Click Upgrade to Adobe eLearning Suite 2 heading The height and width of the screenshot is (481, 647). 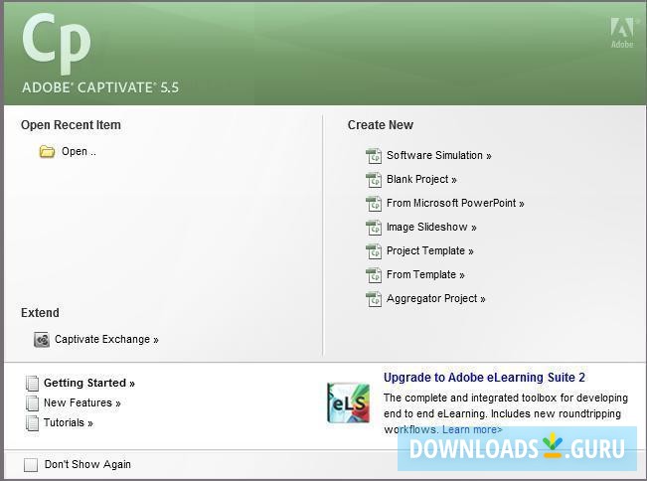pyautogui.click(x=484, y=378)
